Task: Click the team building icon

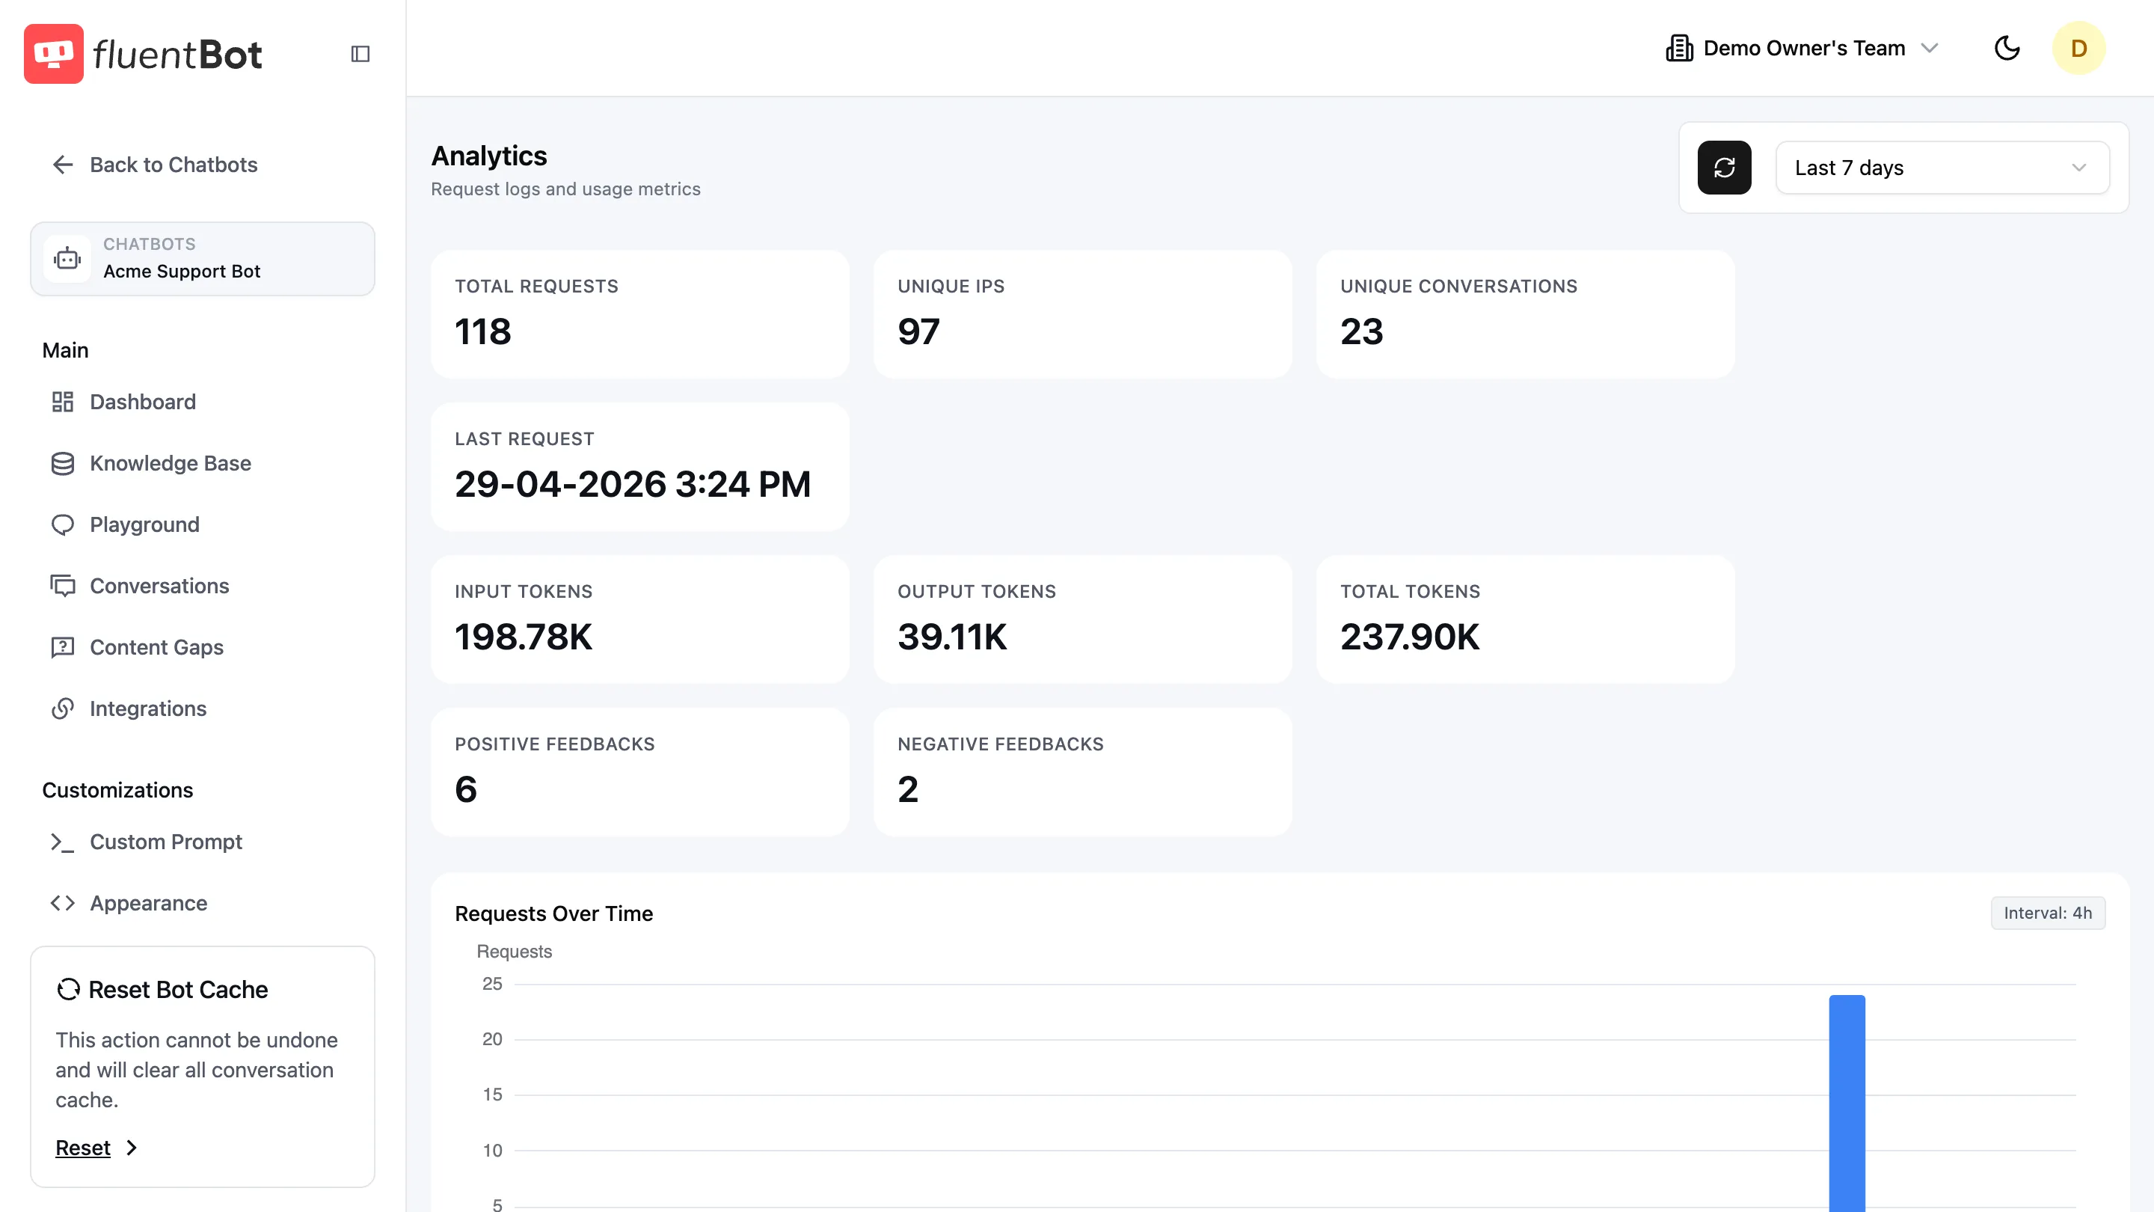Action: pyautogui.click(x=1679, y=48)
